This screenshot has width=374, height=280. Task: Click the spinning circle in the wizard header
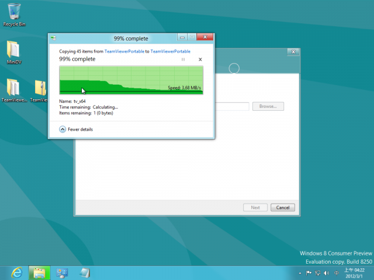pos(234,68)
